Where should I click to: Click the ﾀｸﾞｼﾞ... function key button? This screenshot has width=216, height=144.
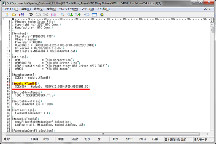point(131,139)
